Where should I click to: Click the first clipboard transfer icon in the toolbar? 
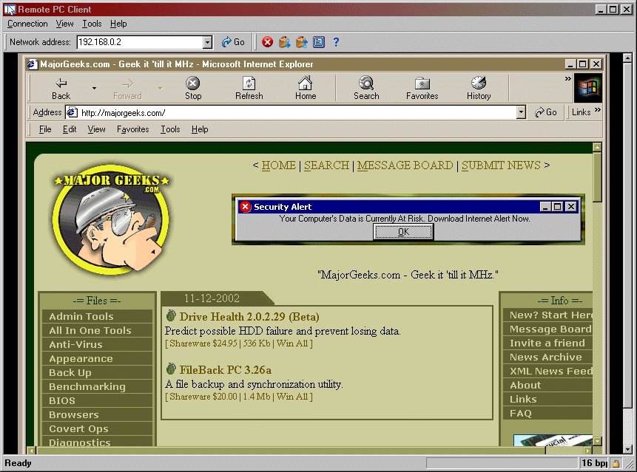pos(284,42)
